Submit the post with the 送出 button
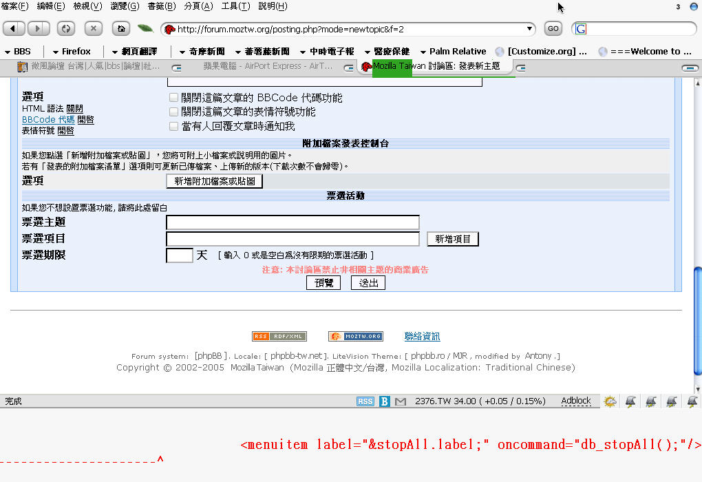This screenshot has width=702, height=482. point(368,283)
